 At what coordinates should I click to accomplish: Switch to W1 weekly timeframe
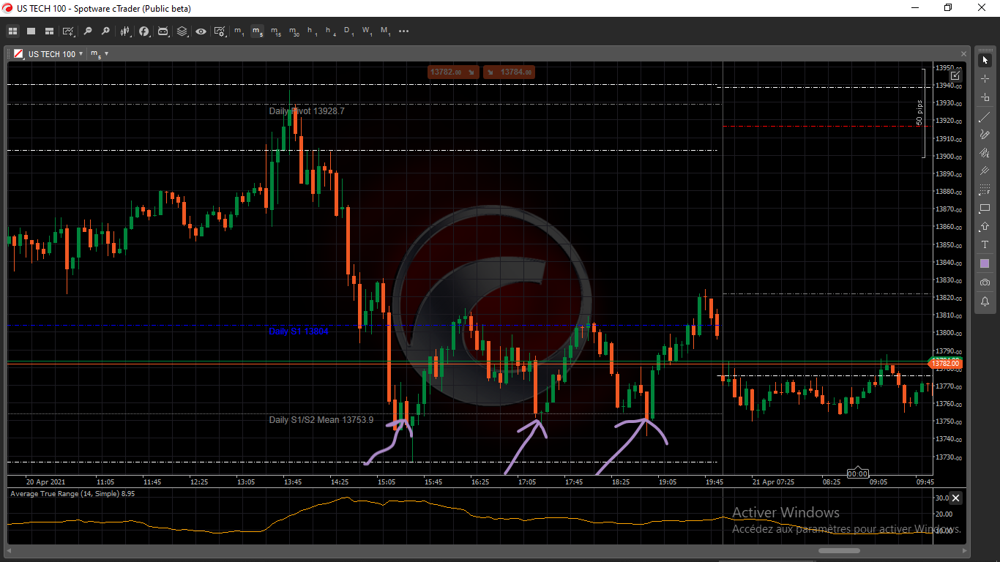(367, 31)
